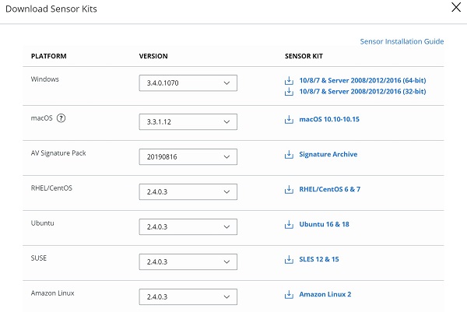
Task: Click the macOS platform label
Action: click(x=42, y=118)
